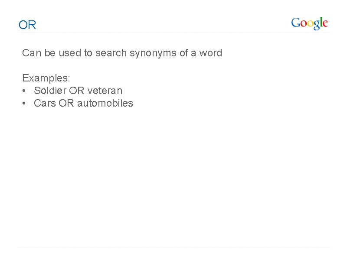The height and width of the screenshot is (260, 347).
Task: Click the Google logo
Action: [x=309, y=23]
